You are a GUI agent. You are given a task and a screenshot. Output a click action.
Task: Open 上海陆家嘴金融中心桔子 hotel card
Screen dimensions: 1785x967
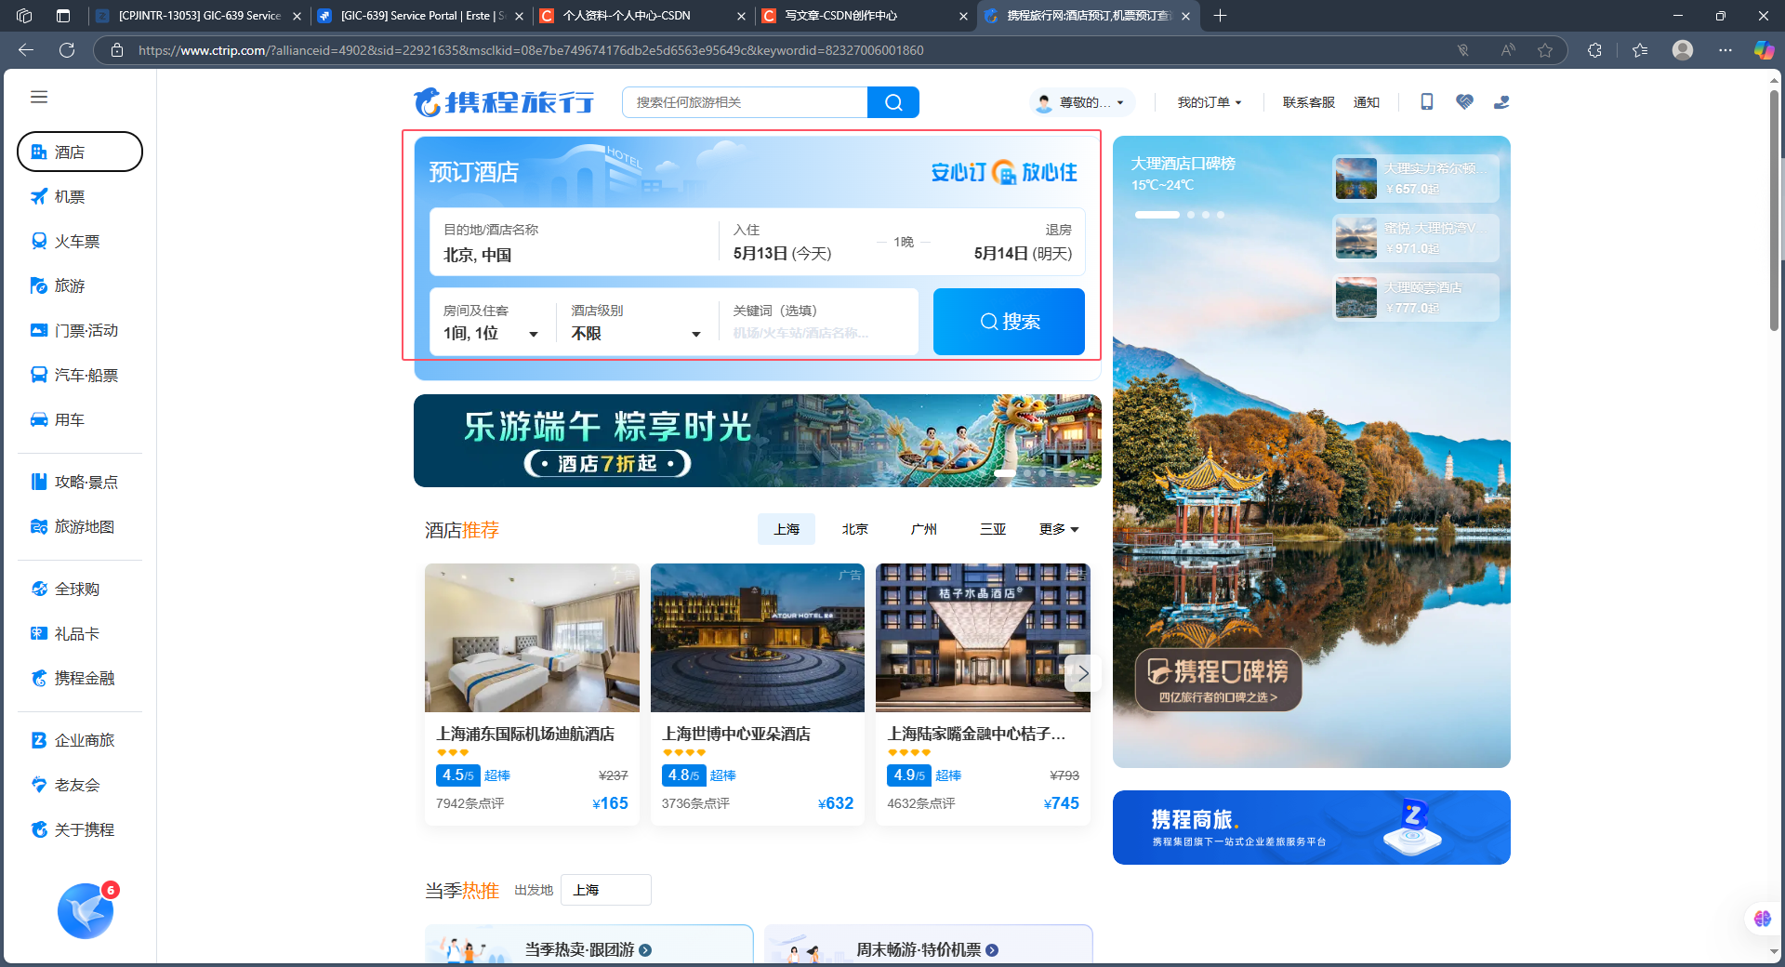(983, 695)
